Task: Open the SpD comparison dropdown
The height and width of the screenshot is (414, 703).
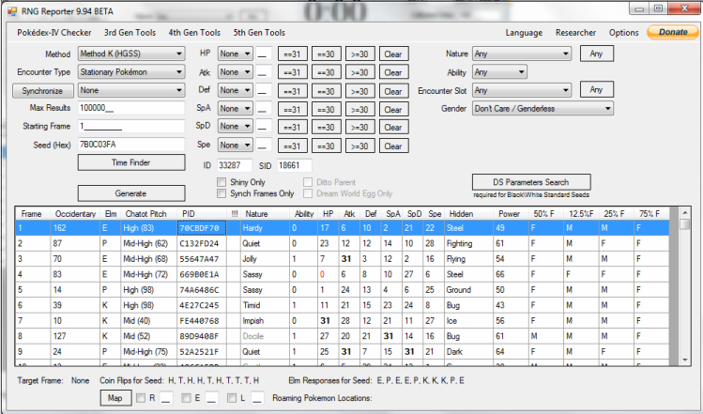Action: [236, 127]
